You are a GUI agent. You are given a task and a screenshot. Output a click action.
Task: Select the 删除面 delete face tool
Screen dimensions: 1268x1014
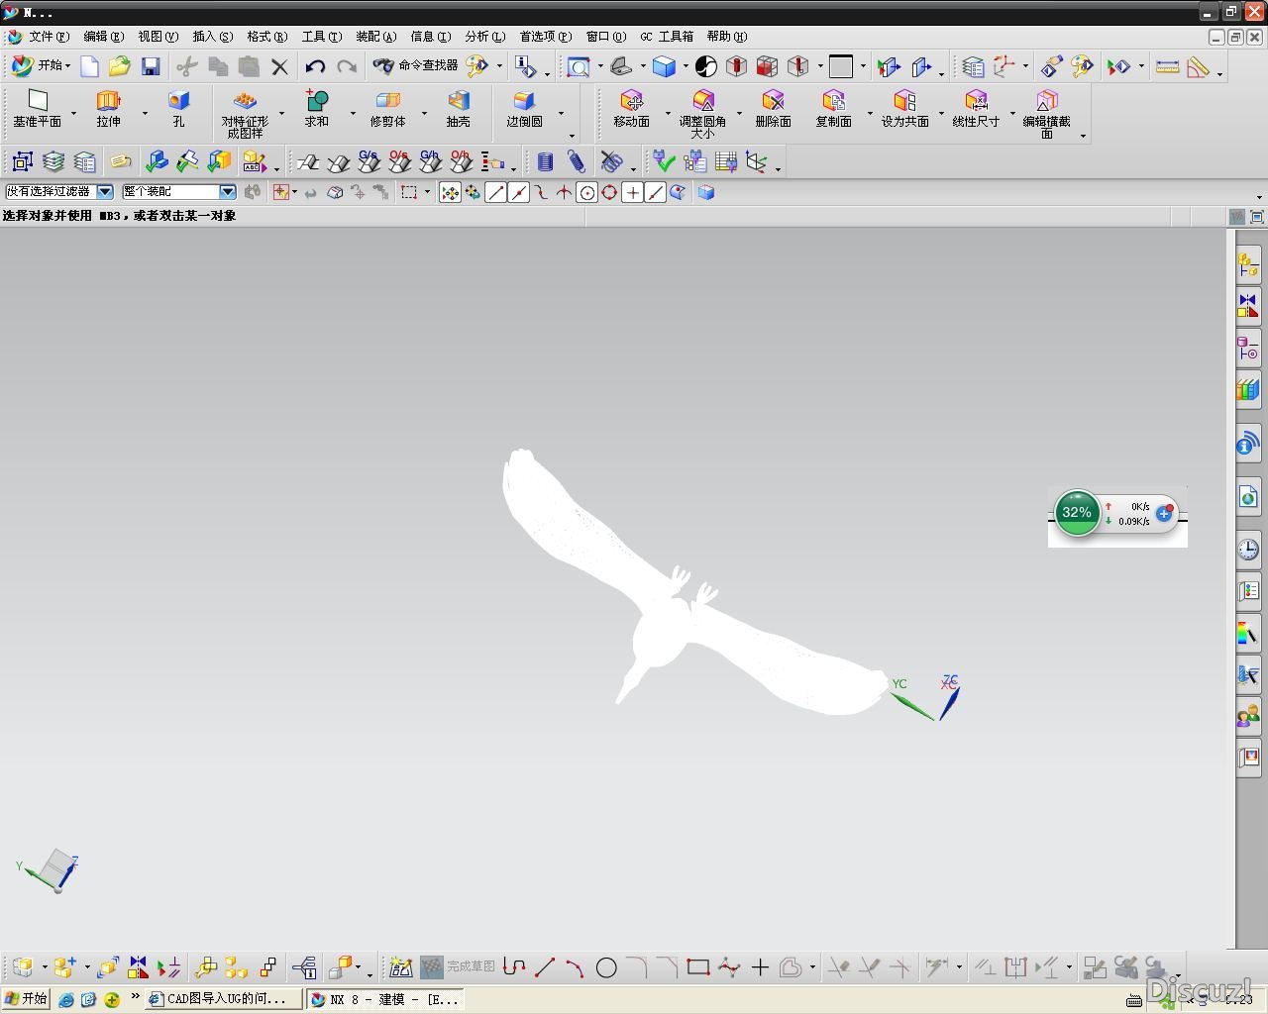(x=773, y=109)
